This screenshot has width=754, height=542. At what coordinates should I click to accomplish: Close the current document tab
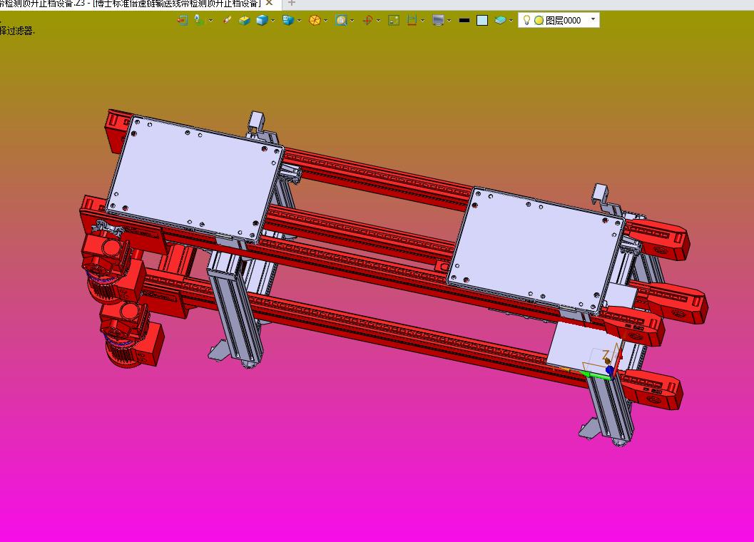270,3
